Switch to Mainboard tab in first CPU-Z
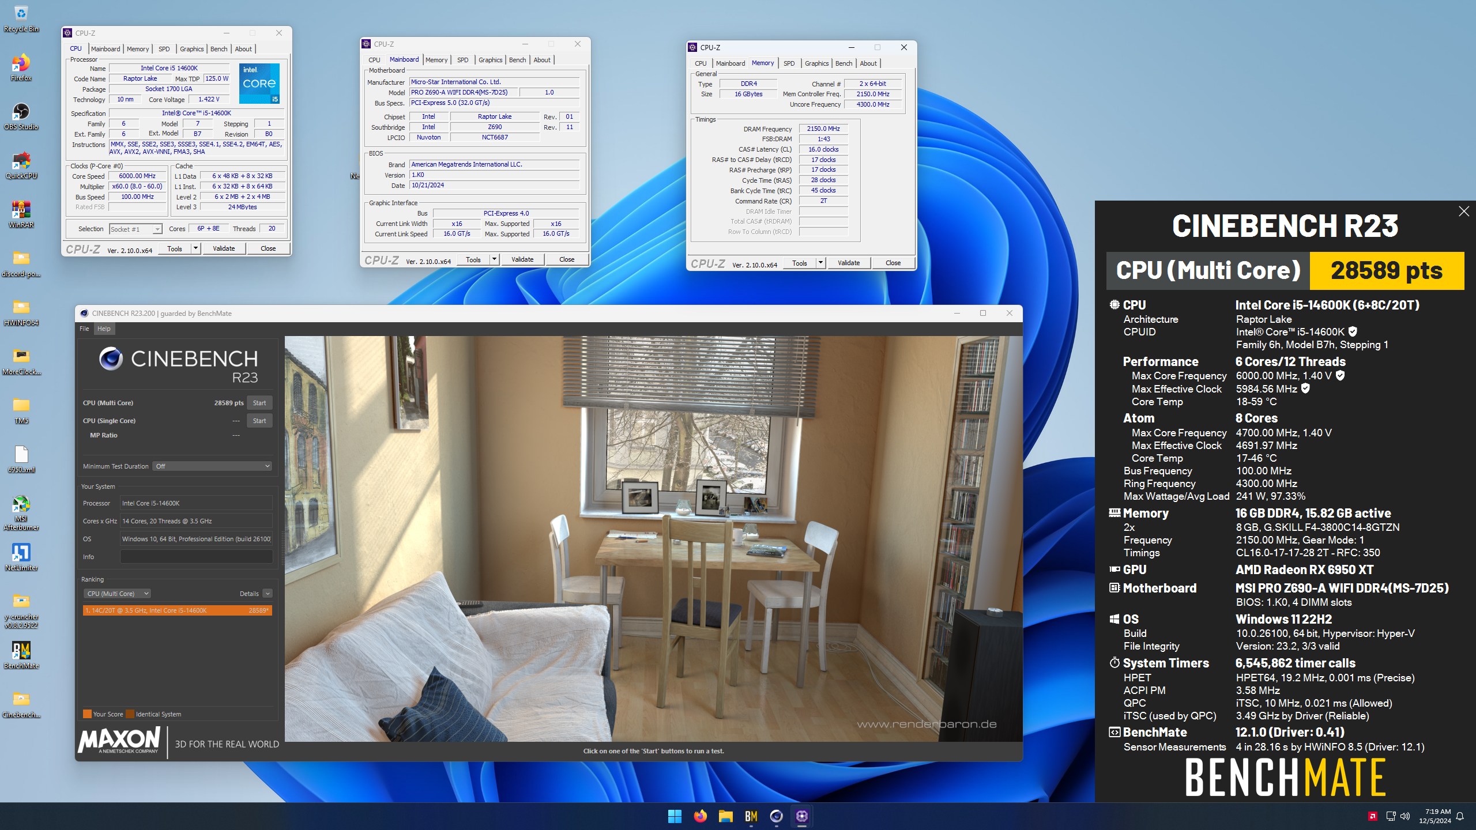Image resolution: width=1476 pixels, height=830 pixels. pos(106,49)
